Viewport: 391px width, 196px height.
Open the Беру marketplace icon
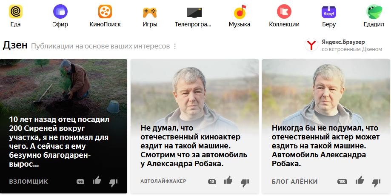tap(328, 12)
